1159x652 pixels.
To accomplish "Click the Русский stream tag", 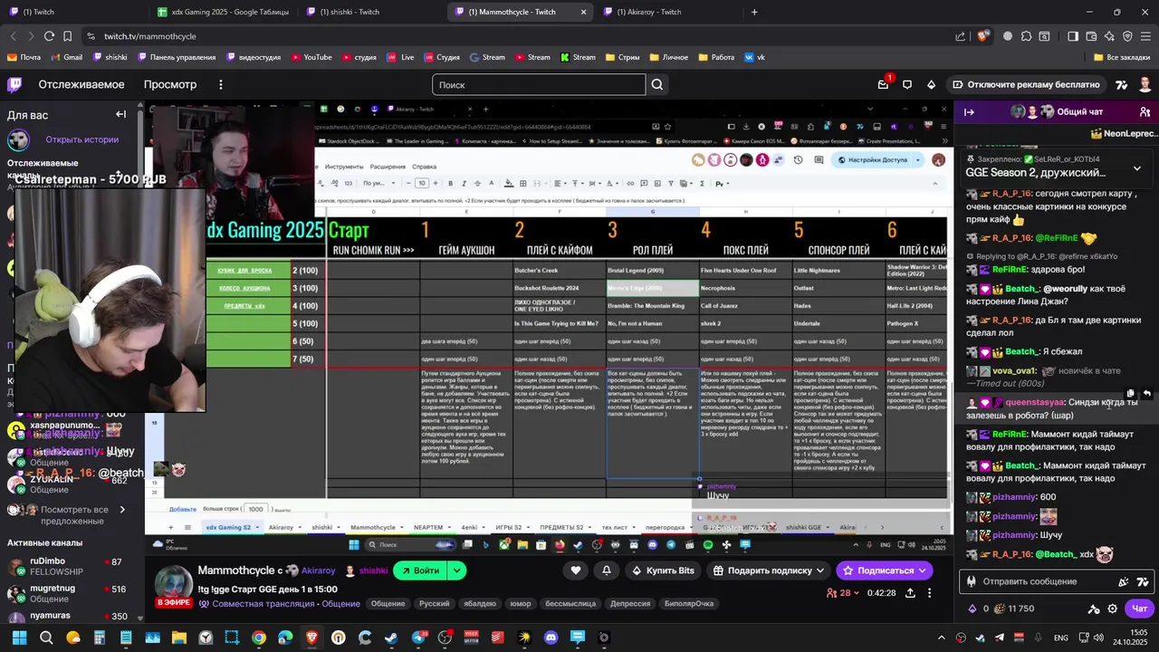I will tap(435, 604).
